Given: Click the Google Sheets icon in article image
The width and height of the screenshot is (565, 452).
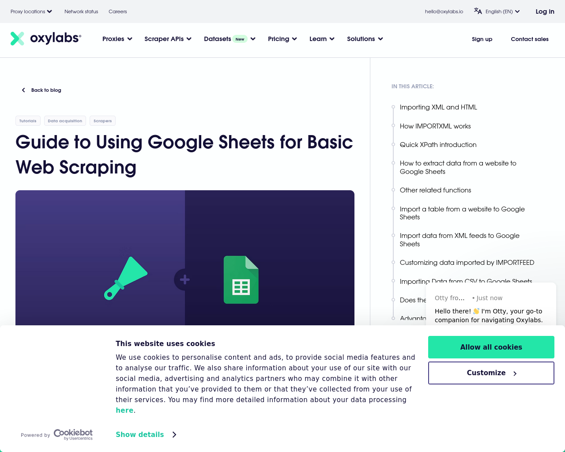Looking at the screenshot, I should pos(241,280).
